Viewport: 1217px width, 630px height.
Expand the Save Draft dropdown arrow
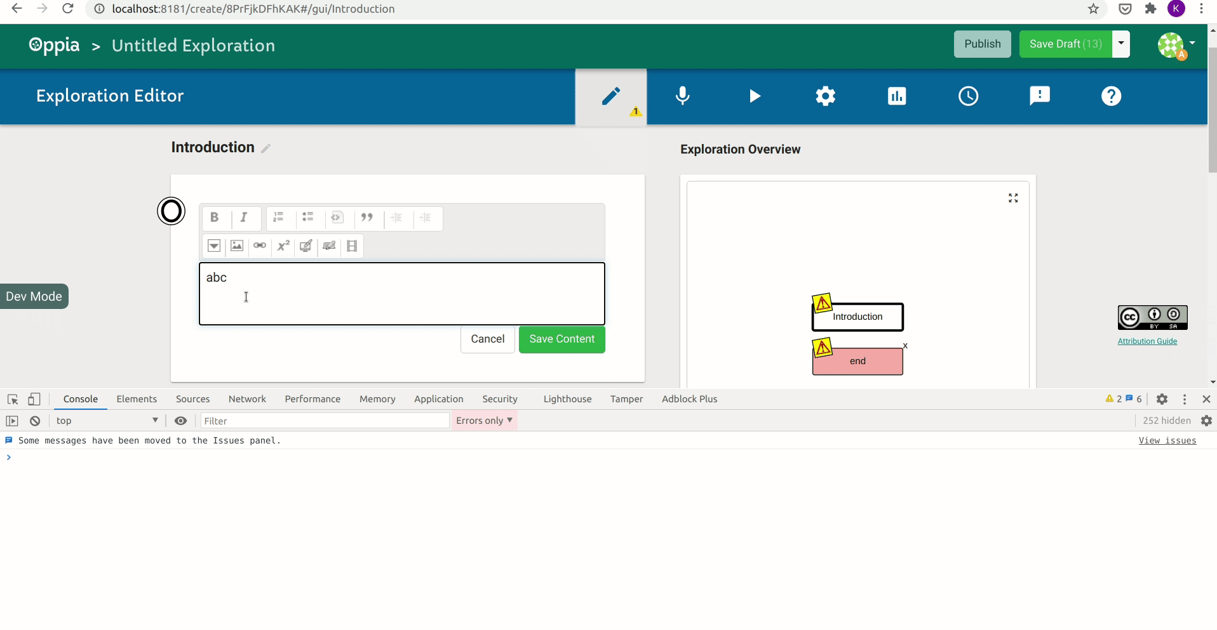click(x=1121, y=44)
